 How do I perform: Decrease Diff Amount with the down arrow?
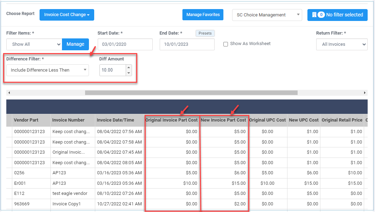129,73
